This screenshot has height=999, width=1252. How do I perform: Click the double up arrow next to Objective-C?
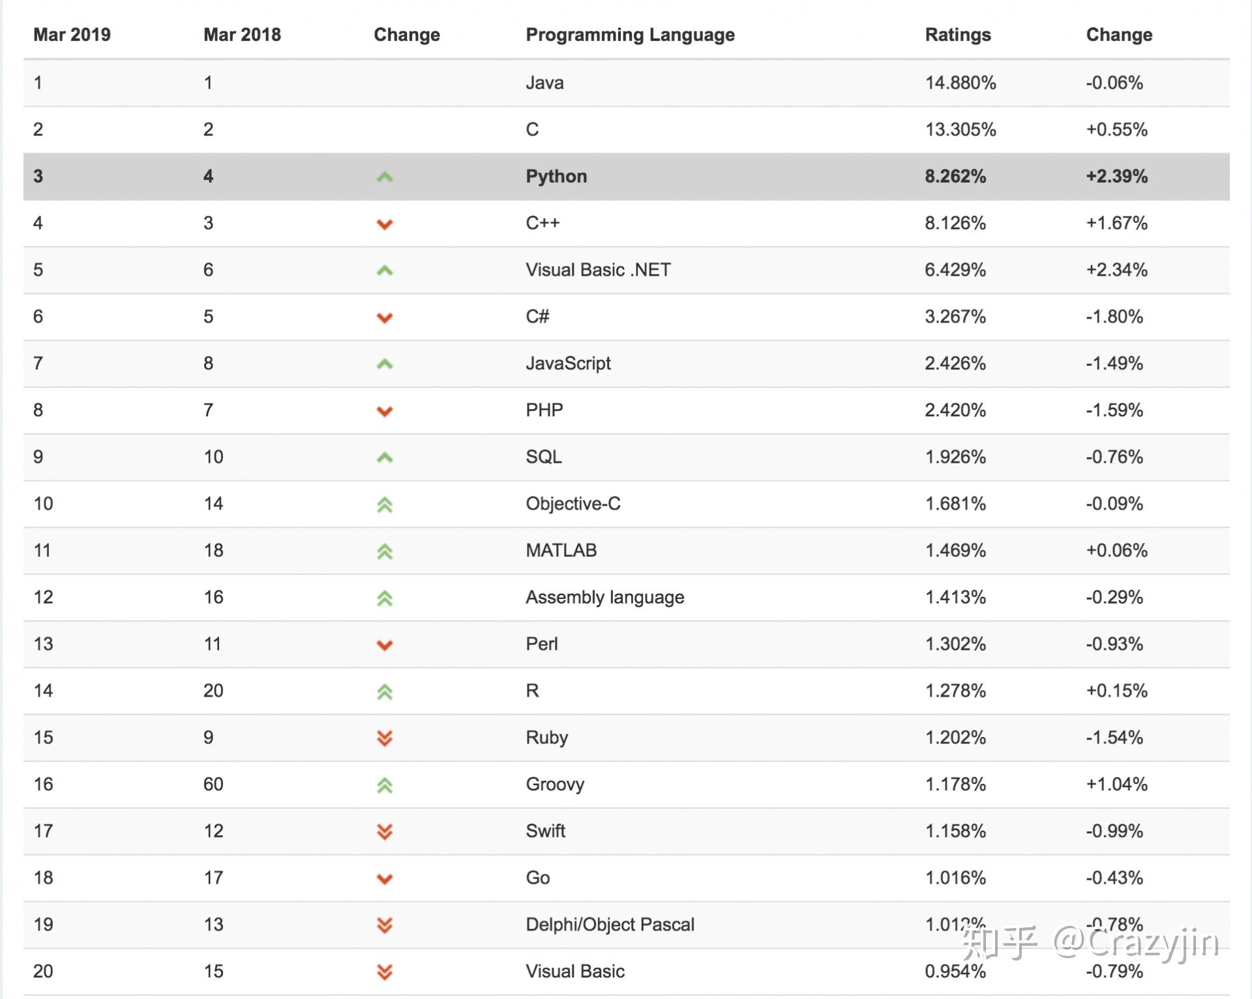[x=385, y=505]
